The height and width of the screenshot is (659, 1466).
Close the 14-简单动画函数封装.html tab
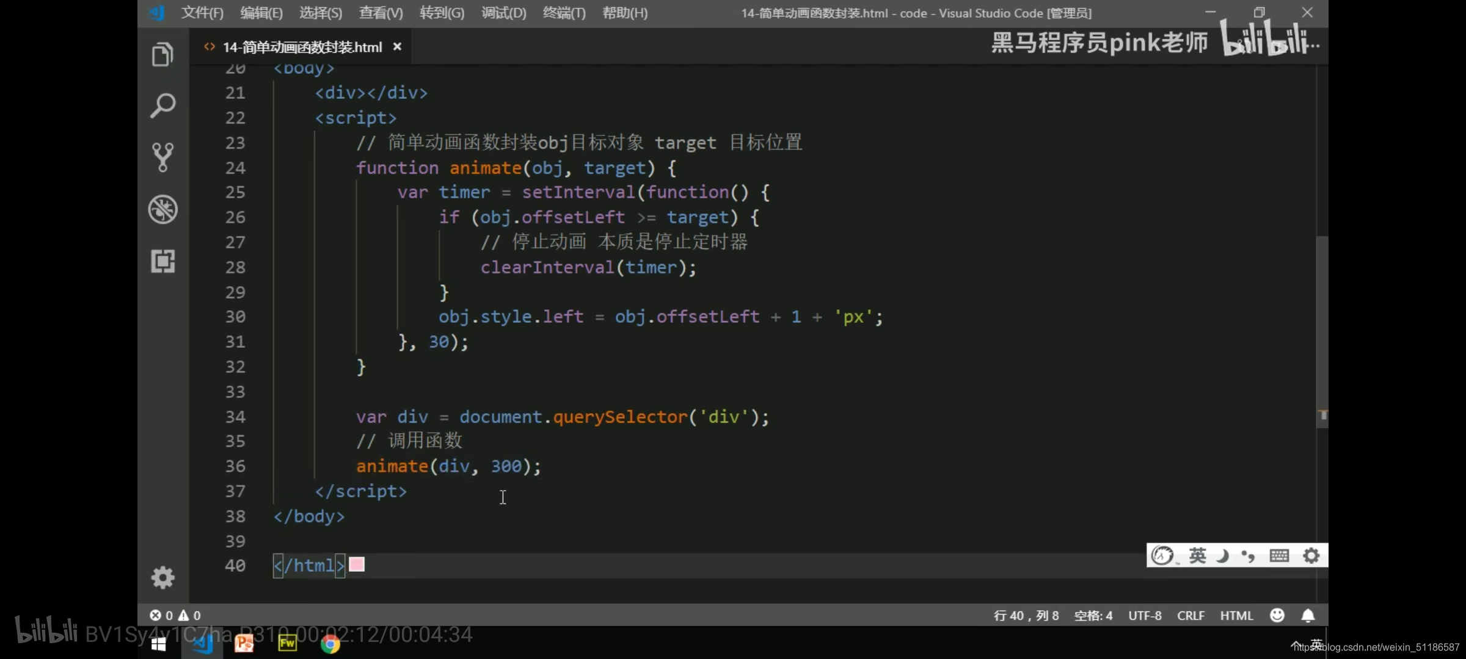(397, 47)
